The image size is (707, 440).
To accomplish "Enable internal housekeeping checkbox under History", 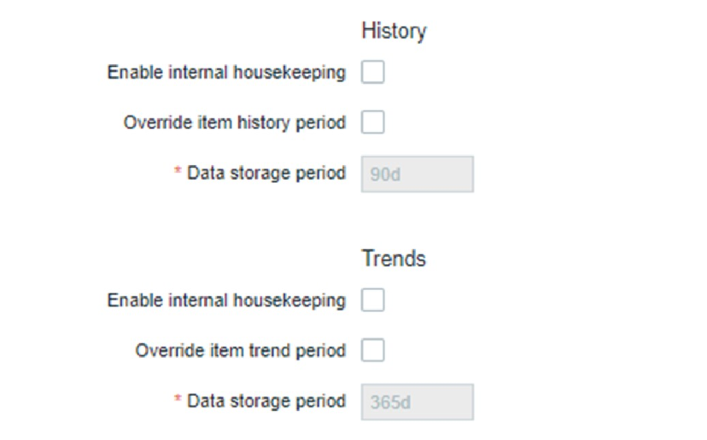I will (372, 72).
